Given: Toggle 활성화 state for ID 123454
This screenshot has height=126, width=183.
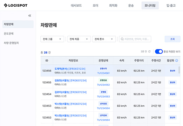Looking at the screenshot, I should [172, 94].
